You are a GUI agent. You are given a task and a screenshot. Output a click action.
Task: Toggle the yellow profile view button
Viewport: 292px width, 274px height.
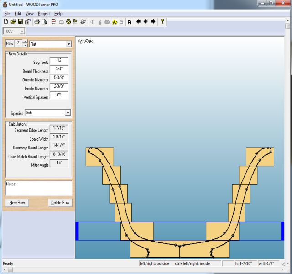115,21
